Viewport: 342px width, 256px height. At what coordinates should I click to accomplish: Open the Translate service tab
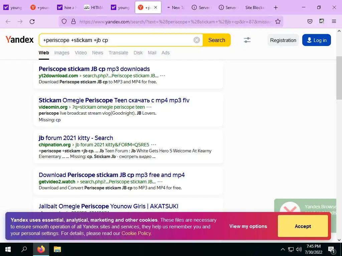[119, 53]
